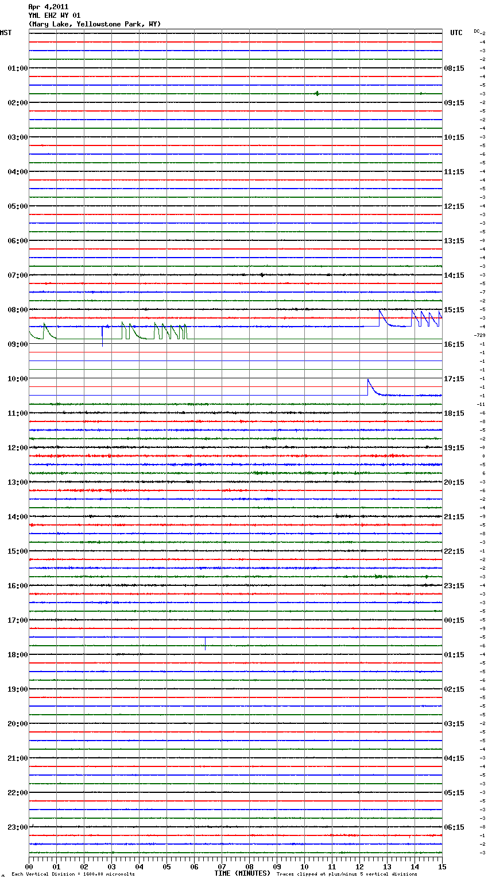Click the MST time label '12:00'
The image size is (488, 882).
coord(17,448)
